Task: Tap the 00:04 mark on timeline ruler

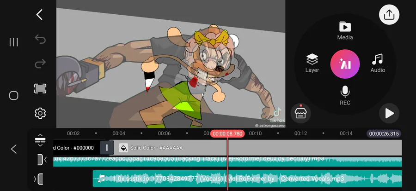Action: point(119,133)
